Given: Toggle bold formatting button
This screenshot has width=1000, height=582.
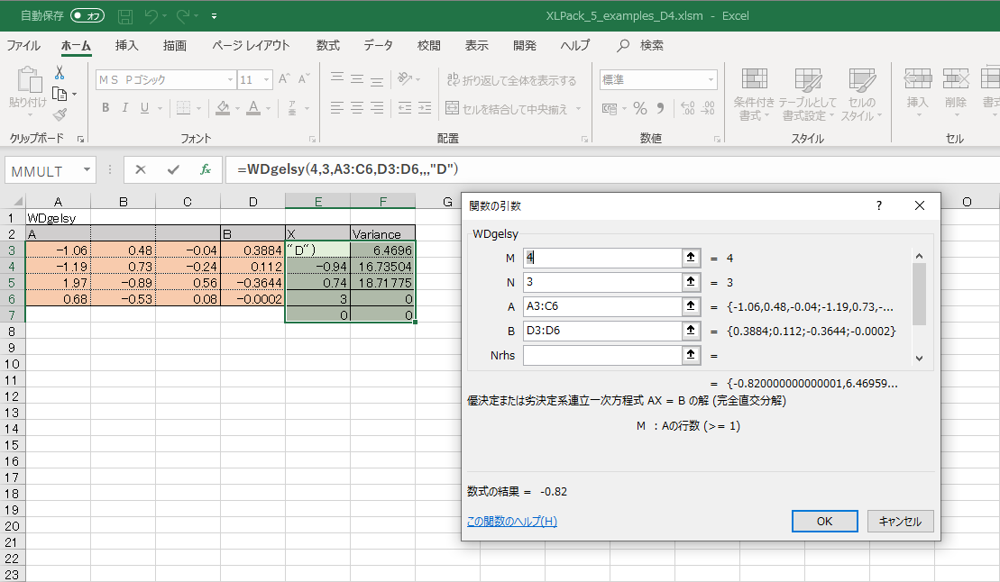Looking at the screenshot, I should click(106, 108).
